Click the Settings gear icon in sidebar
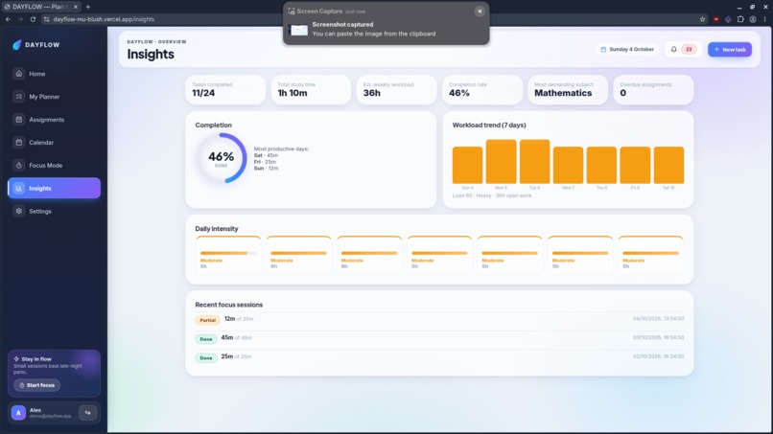The height and width of the screenshot is (434, 773). [x=19, y=212]
